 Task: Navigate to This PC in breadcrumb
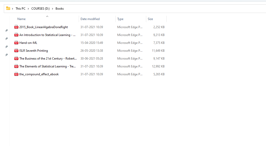pos(20,9)
